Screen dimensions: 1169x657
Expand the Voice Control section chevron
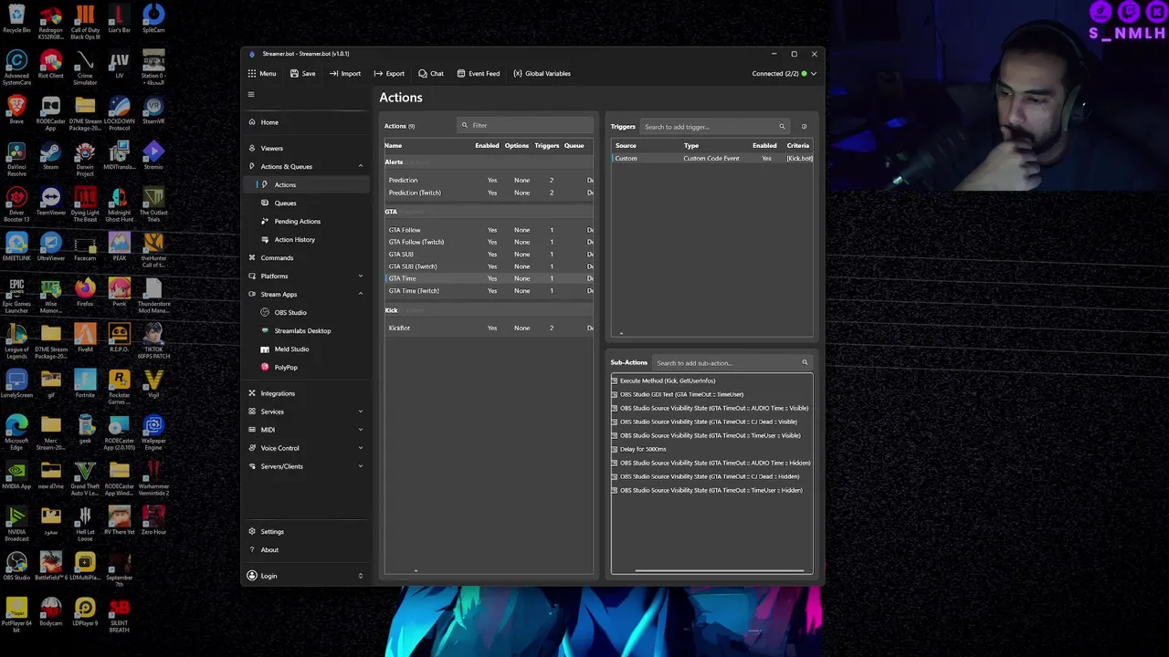(360, 448)
